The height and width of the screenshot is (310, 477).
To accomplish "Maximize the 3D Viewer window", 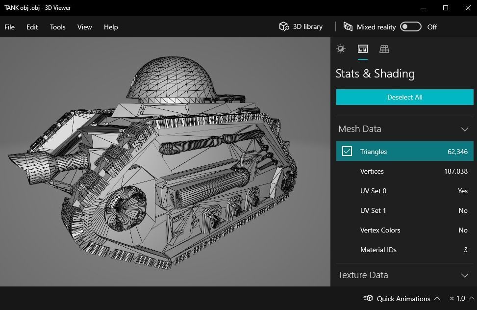I will pos(445,8).
